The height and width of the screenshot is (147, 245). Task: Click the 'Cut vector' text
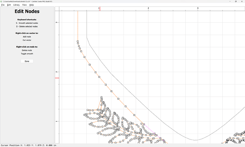pos(27,40)
